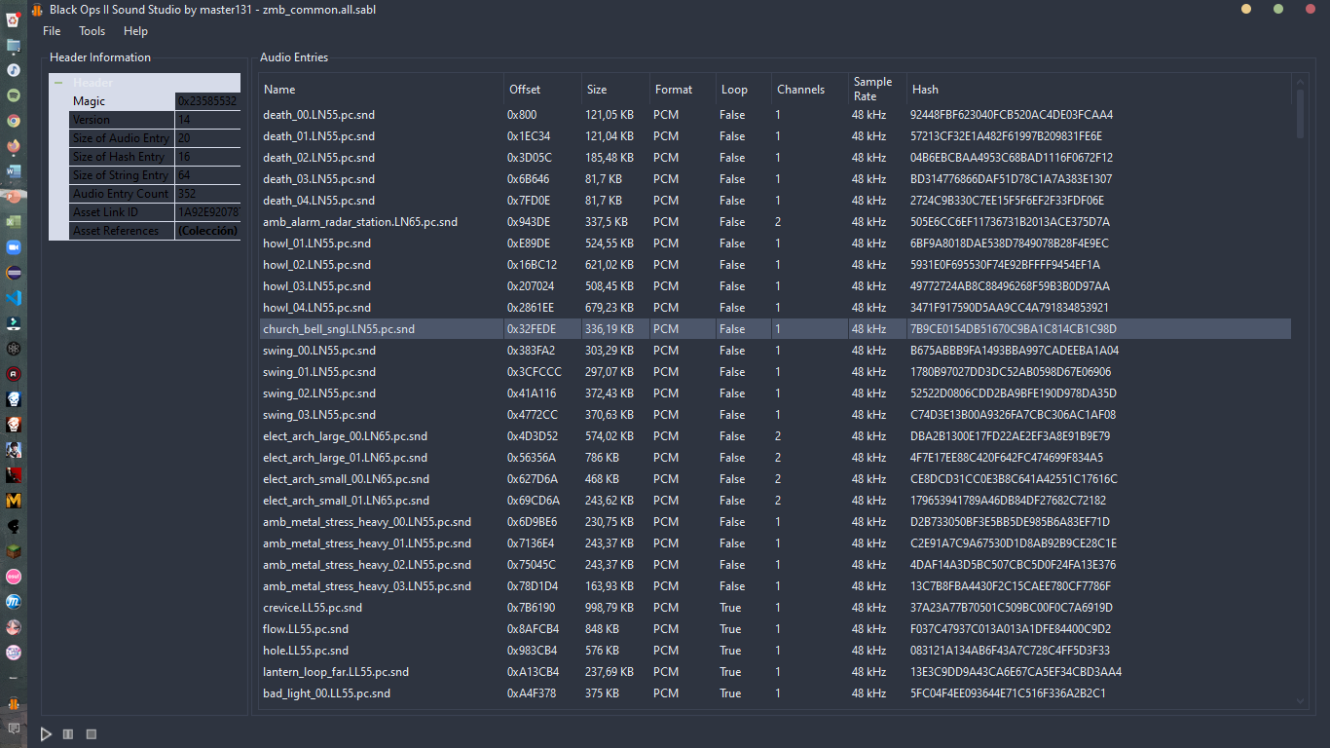This screenshot has height=748, width=1330.
Task: Launch Firefox from the dock
Action: point(14,146)
